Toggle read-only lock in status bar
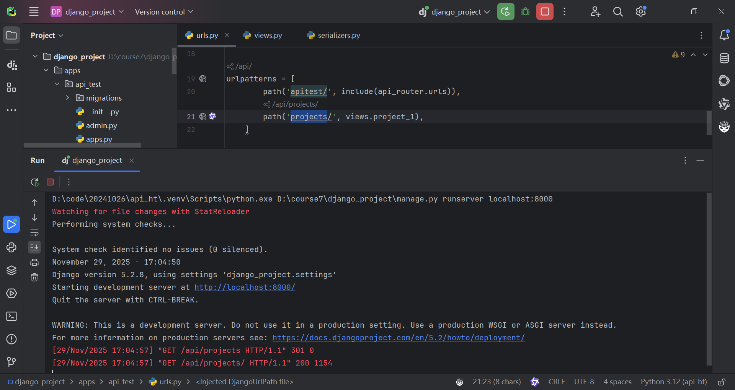735x390 pixels. coord(722,382)
